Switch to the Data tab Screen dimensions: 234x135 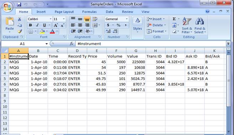point(109,12)
